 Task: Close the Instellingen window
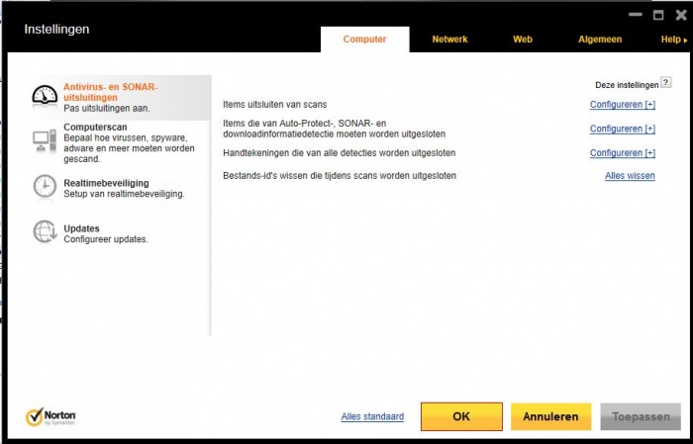tap(681, 15)
